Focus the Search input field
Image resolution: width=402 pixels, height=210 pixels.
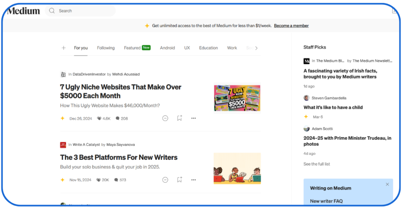coord(80,11)
